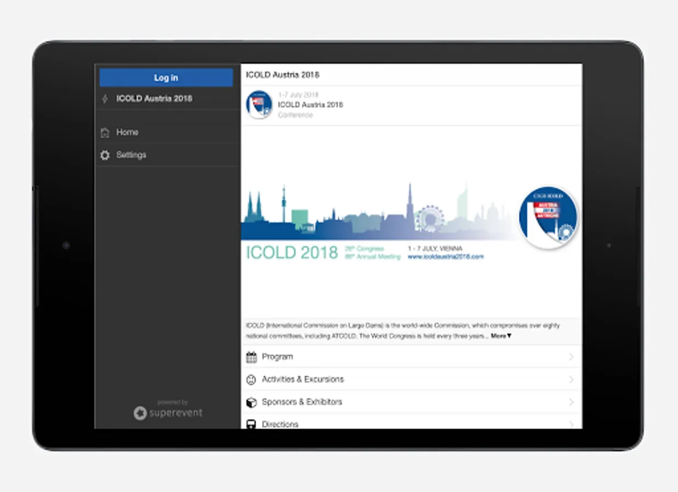
Task: Select the ICOLD Austria 2018 conference title
Action: (310, 104)
